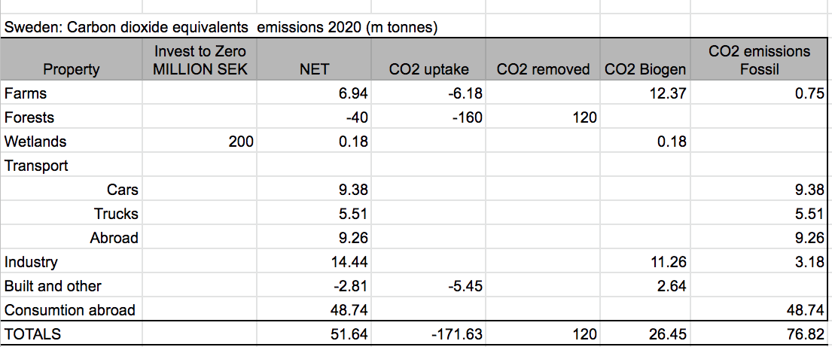
Task: Click the Trucks NET value 5.51
Action: click(352, 214)
